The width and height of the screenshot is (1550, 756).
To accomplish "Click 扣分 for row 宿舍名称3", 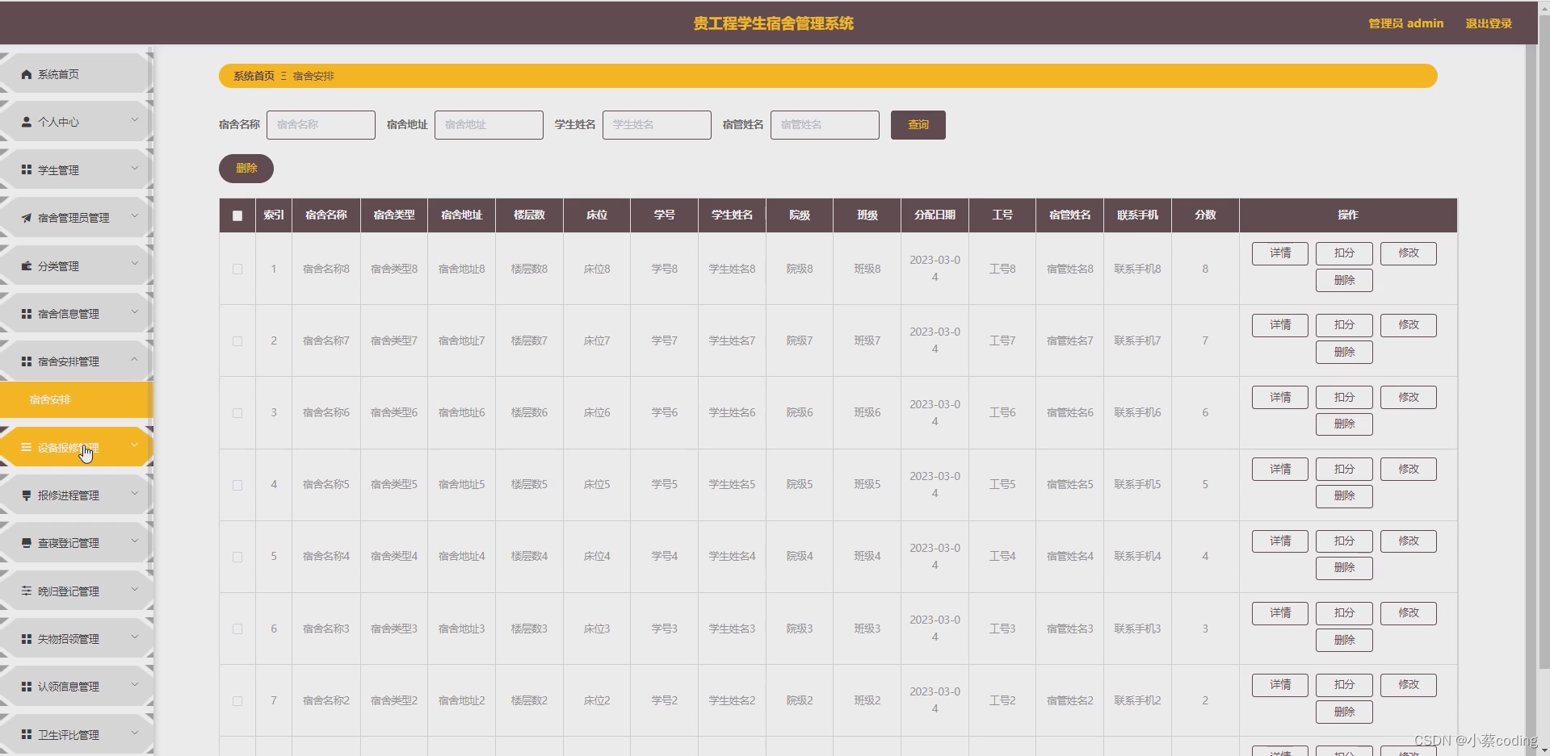I will point(1344,613).
